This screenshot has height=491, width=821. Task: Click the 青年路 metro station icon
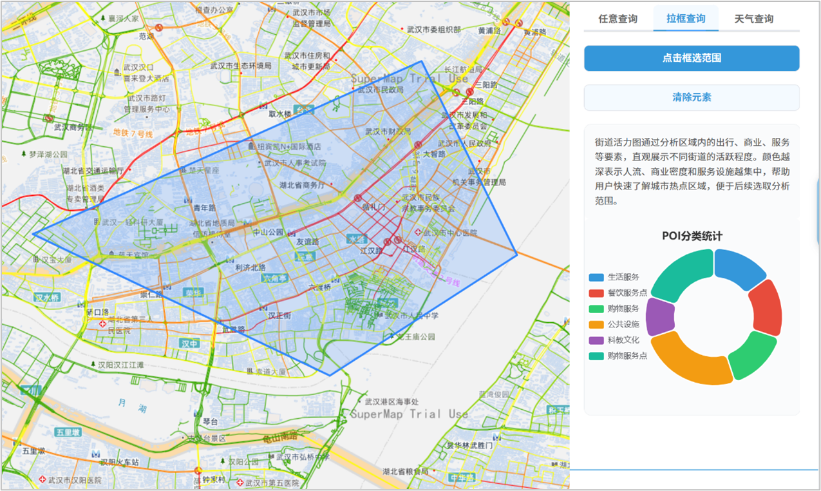tap(187, 200)
